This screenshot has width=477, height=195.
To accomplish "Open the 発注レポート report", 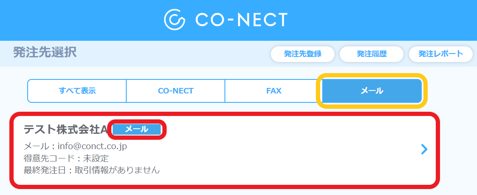I will click(x=441, y=54).
